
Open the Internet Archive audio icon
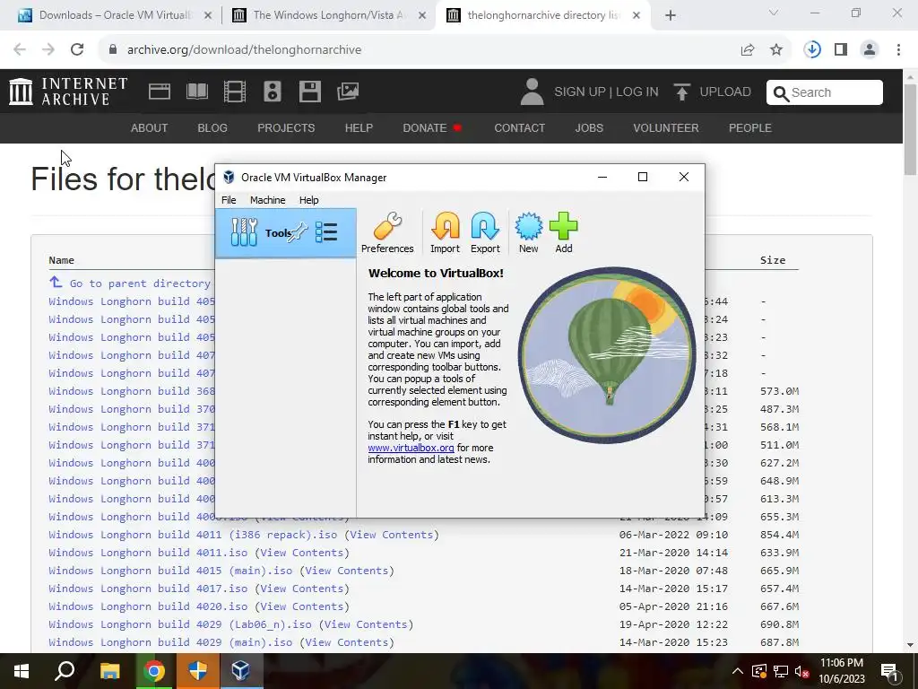tap(273, 92)
